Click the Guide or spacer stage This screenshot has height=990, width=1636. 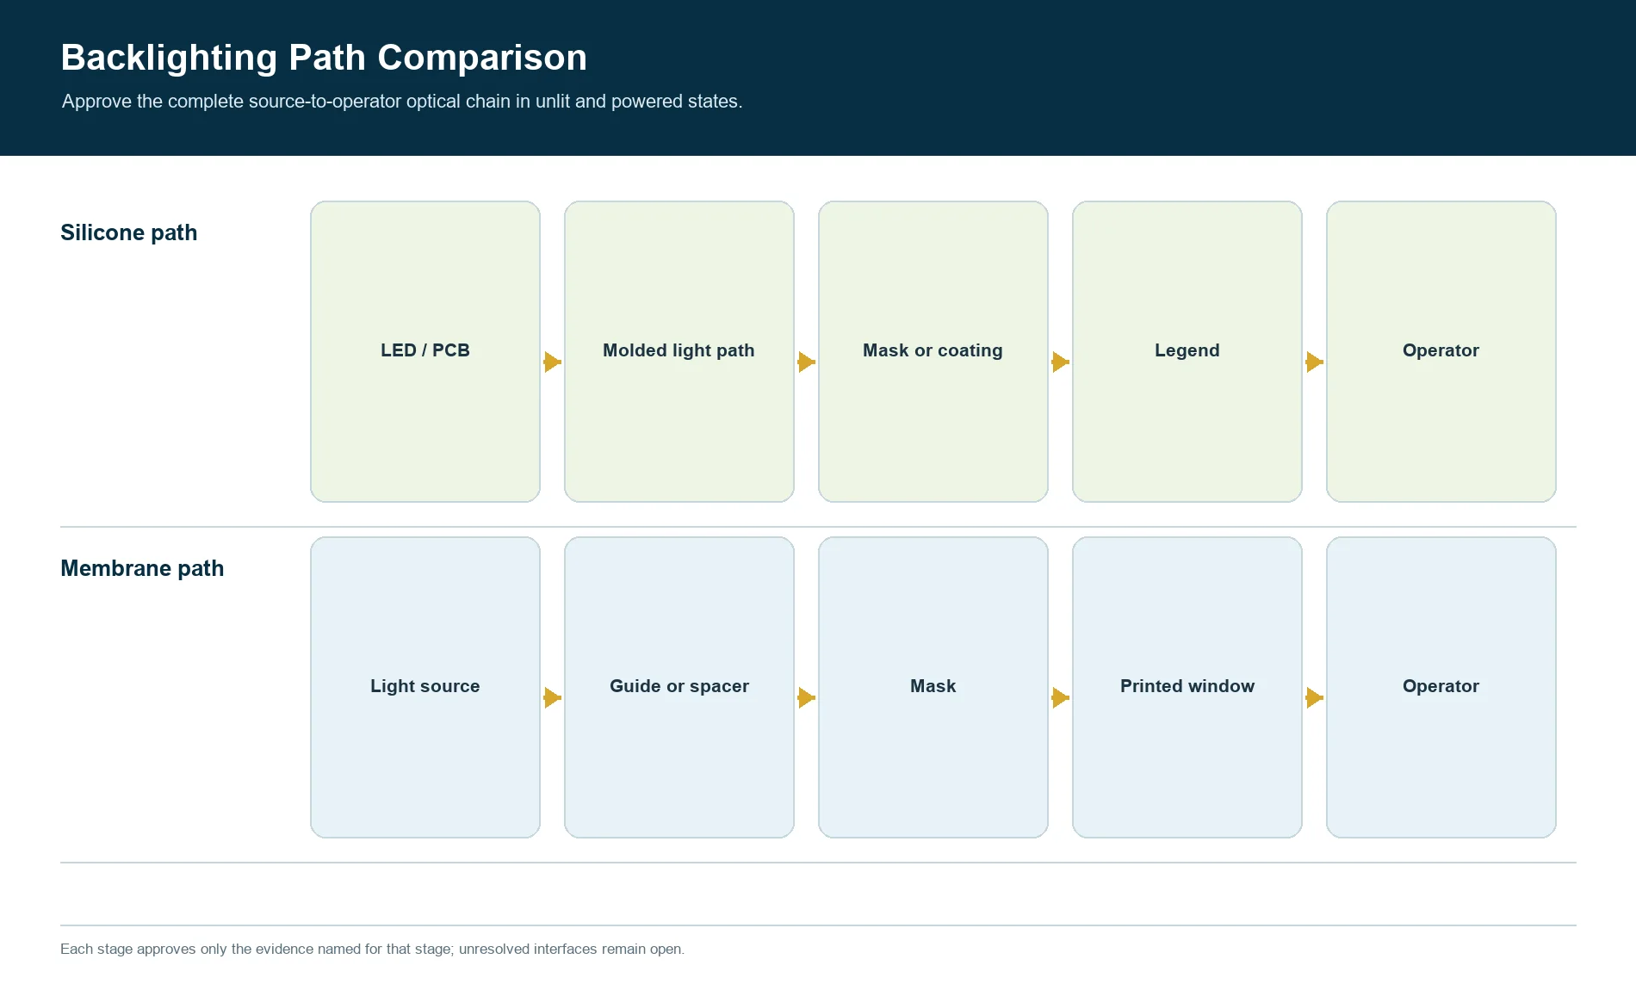coord(679,687)
